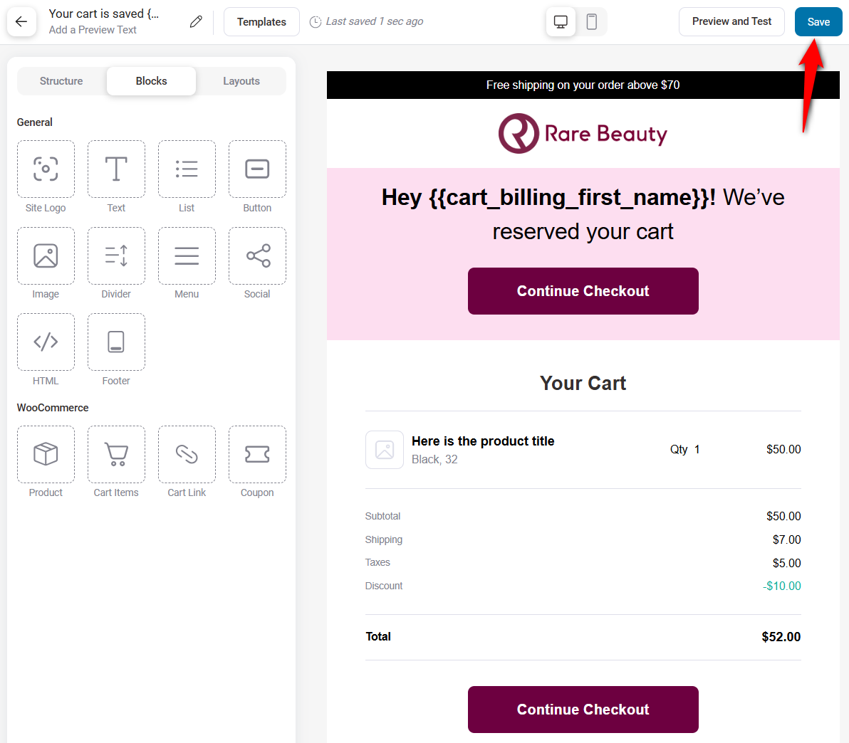This screenshot has width=849, height=743.
Task: Select the Divider block
Action: coord(116,255)
